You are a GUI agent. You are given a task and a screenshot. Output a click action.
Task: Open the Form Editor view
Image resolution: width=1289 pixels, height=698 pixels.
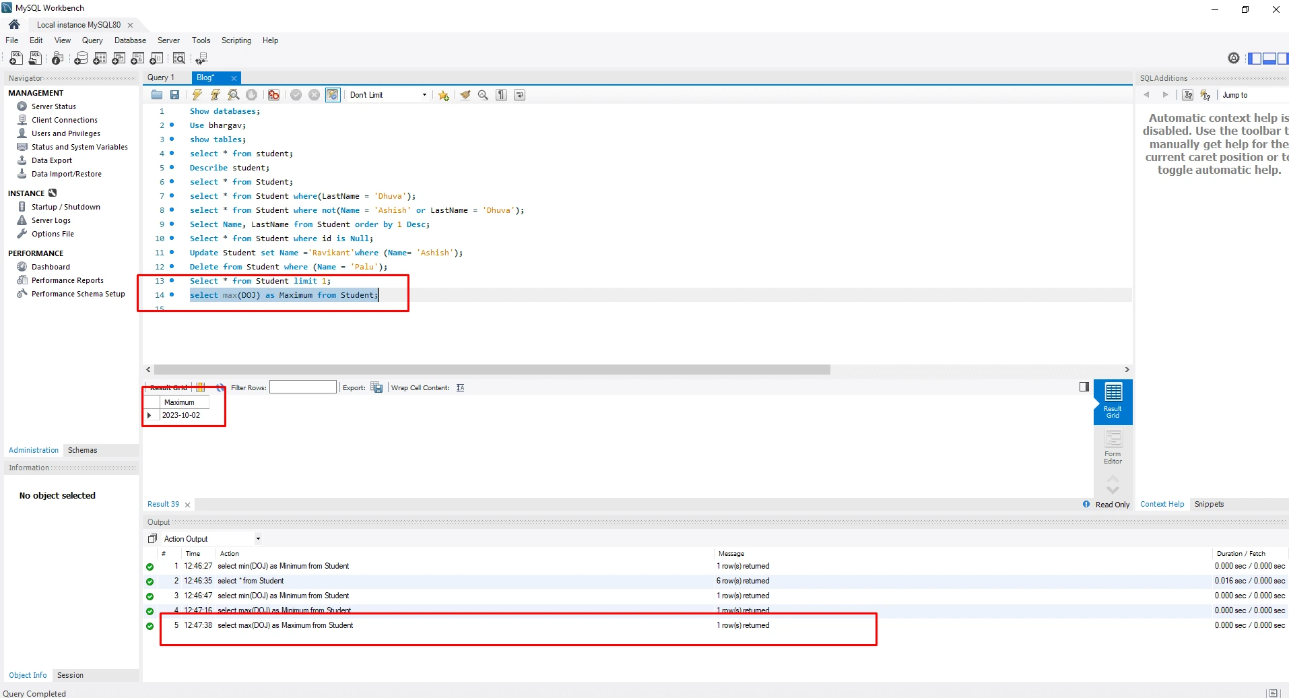click(1113, 447)
